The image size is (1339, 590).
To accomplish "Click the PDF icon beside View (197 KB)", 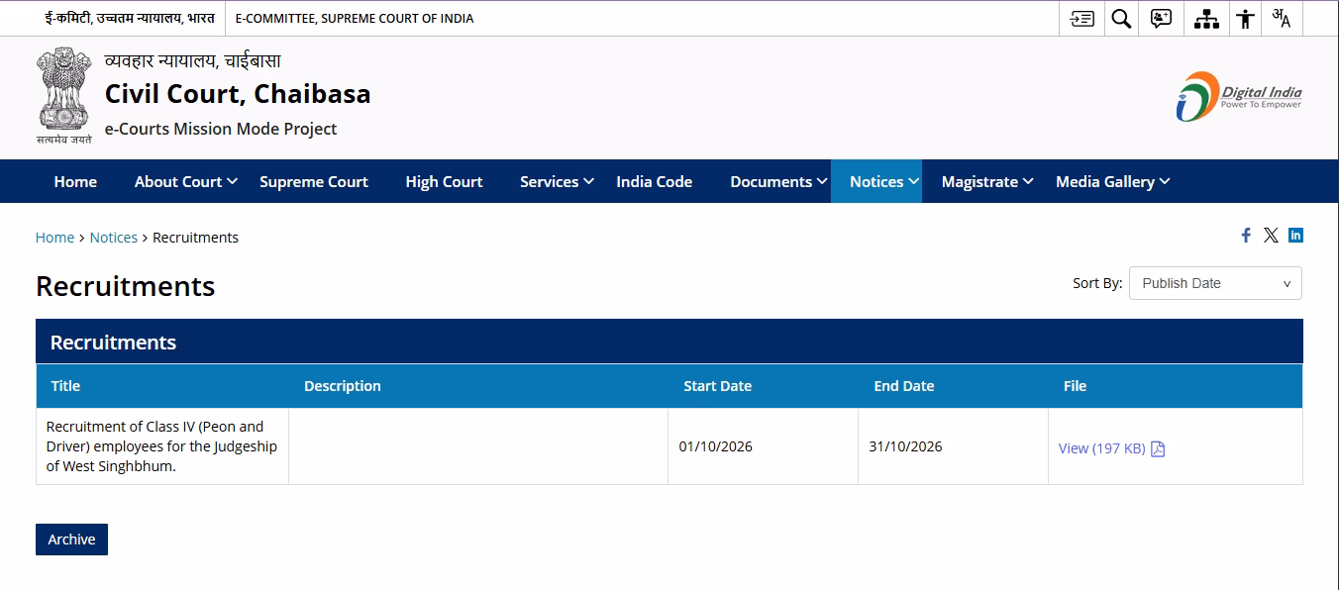I will point(1158,448).
